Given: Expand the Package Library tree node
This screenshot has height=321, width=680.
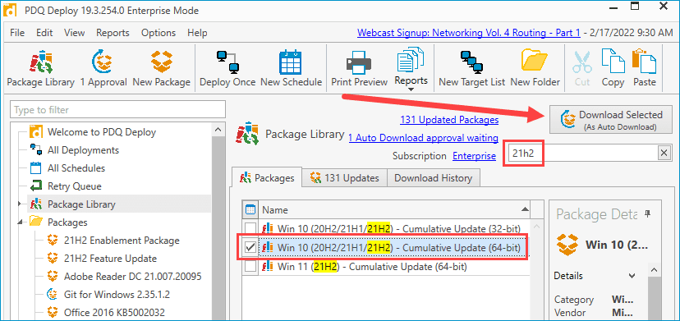Looking at the screenshot, I should coord(19,204).
